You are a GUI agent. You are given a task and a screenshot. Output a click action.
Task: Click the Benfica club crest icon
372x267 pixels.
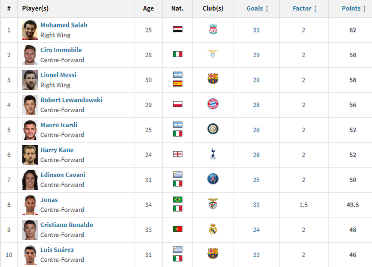(213, 204)
